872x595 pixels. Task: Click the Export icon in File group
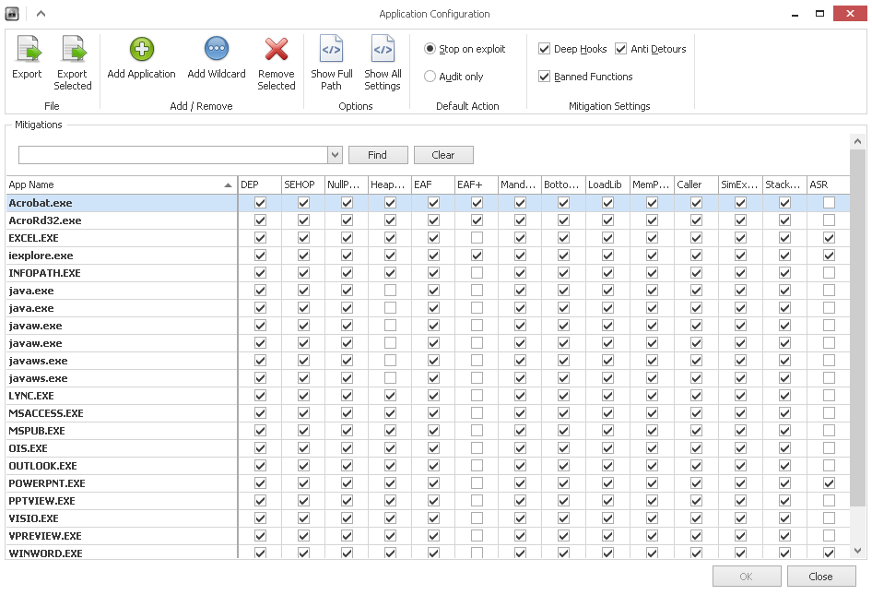[x=27, y=50]
